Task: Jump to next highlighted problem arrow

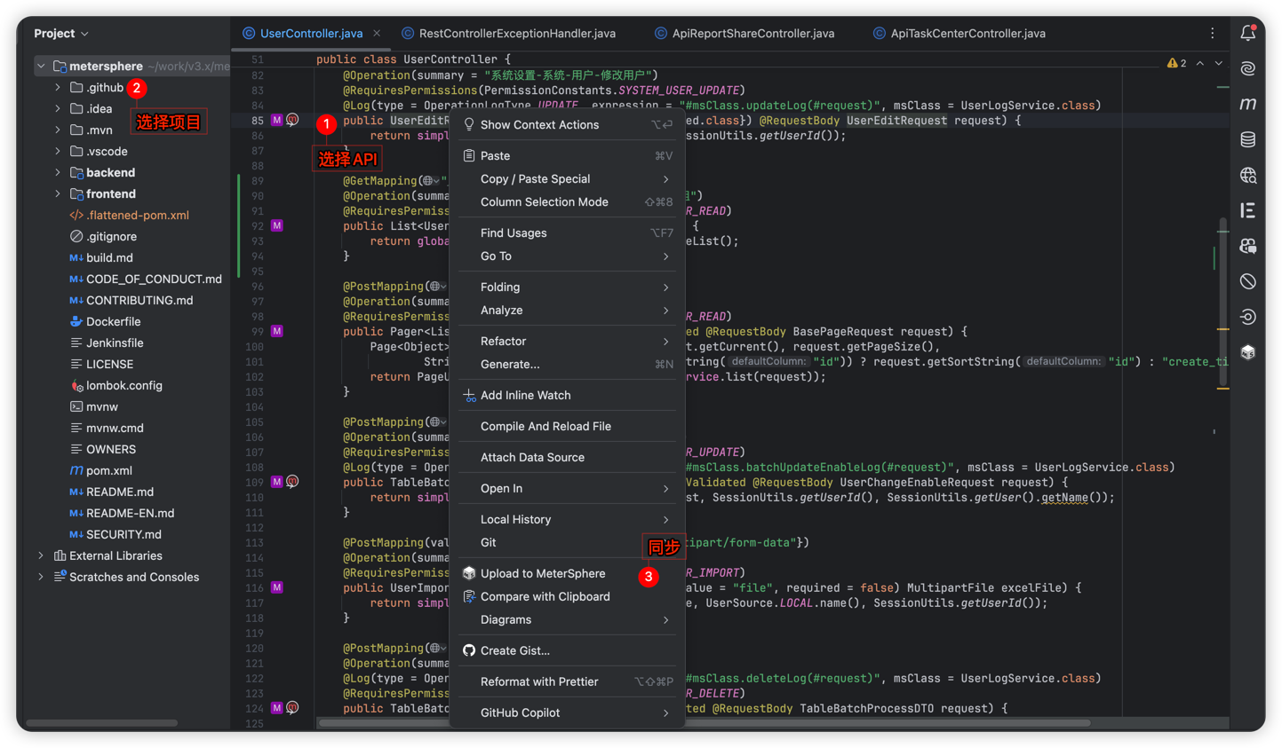Action: pos(1219,63)
